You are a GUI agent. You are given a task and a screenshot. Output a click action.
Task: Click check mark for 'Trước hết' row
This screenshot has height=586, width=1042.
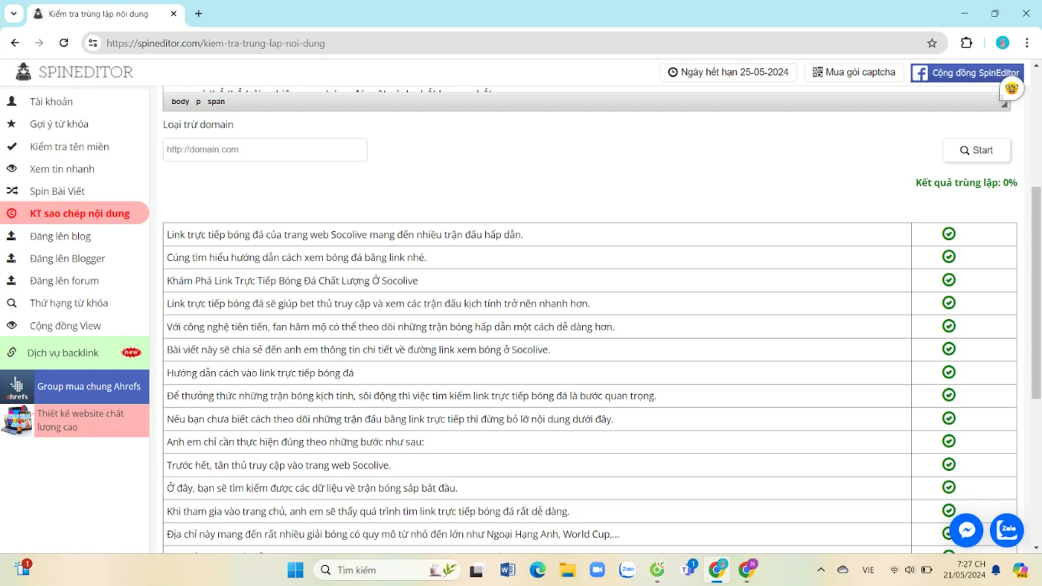pos(948,464)
